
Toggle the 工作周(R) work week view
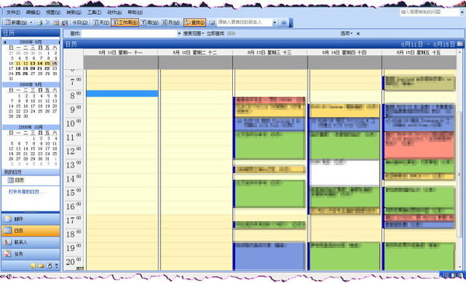[x=125, y=22]
